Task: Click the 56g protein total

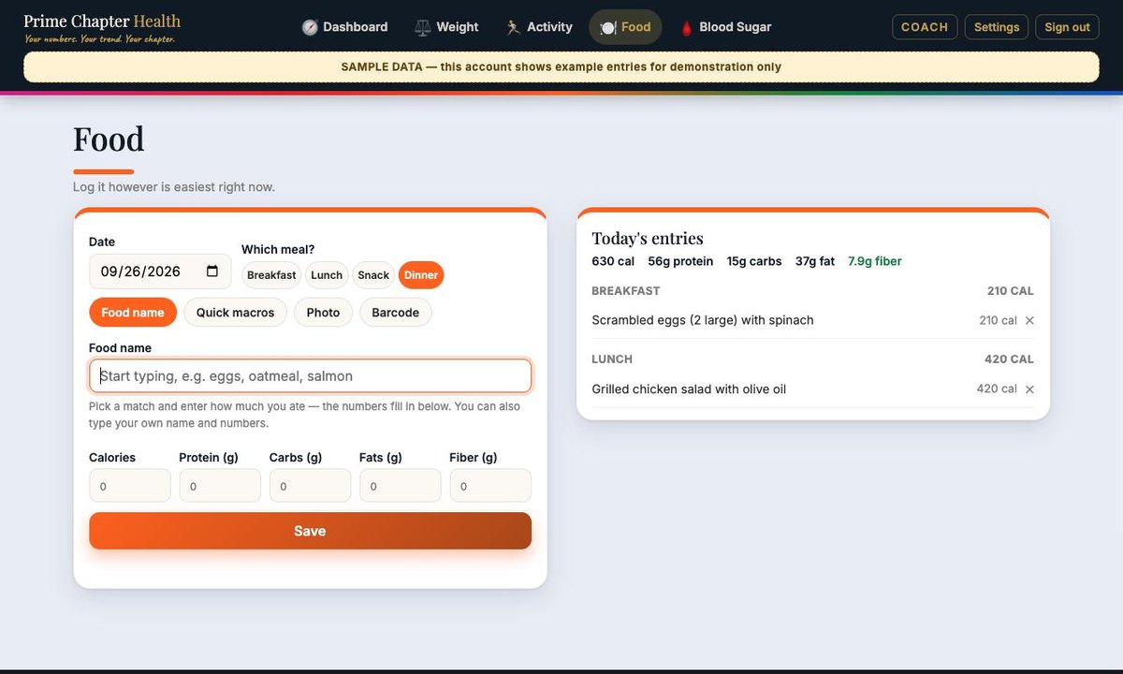Action: tap(680, 261)
